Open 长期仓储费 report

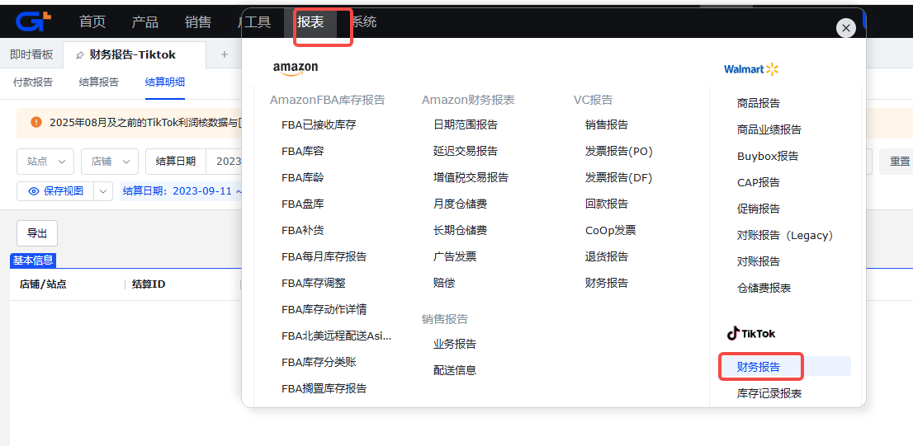[460, 230]
